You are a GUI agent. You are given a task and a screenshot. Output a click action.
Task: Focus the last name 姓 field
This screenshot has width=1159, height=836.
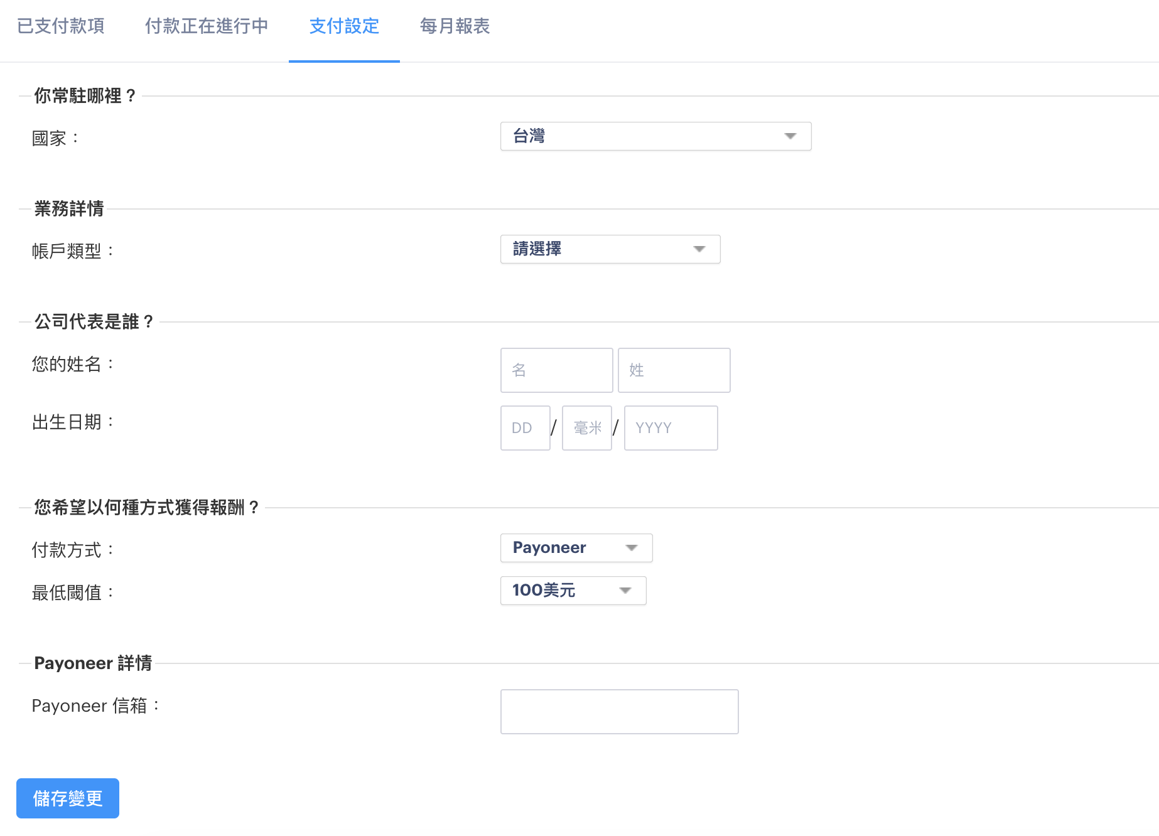[x=674, y=370]
